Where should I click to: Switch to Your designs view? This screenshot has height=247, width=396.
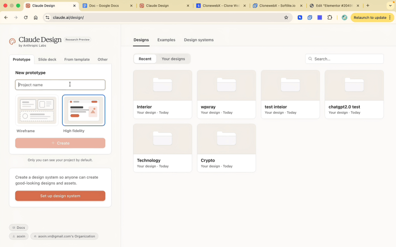coord(173,59)
